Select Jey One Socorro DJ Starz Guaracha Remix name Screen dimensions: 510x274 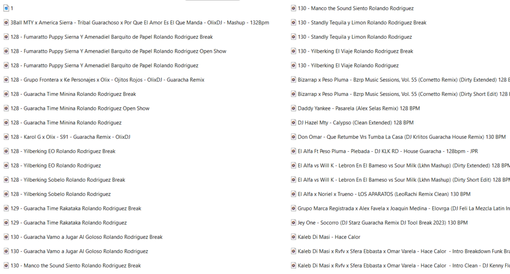click(x=382, y=223)
